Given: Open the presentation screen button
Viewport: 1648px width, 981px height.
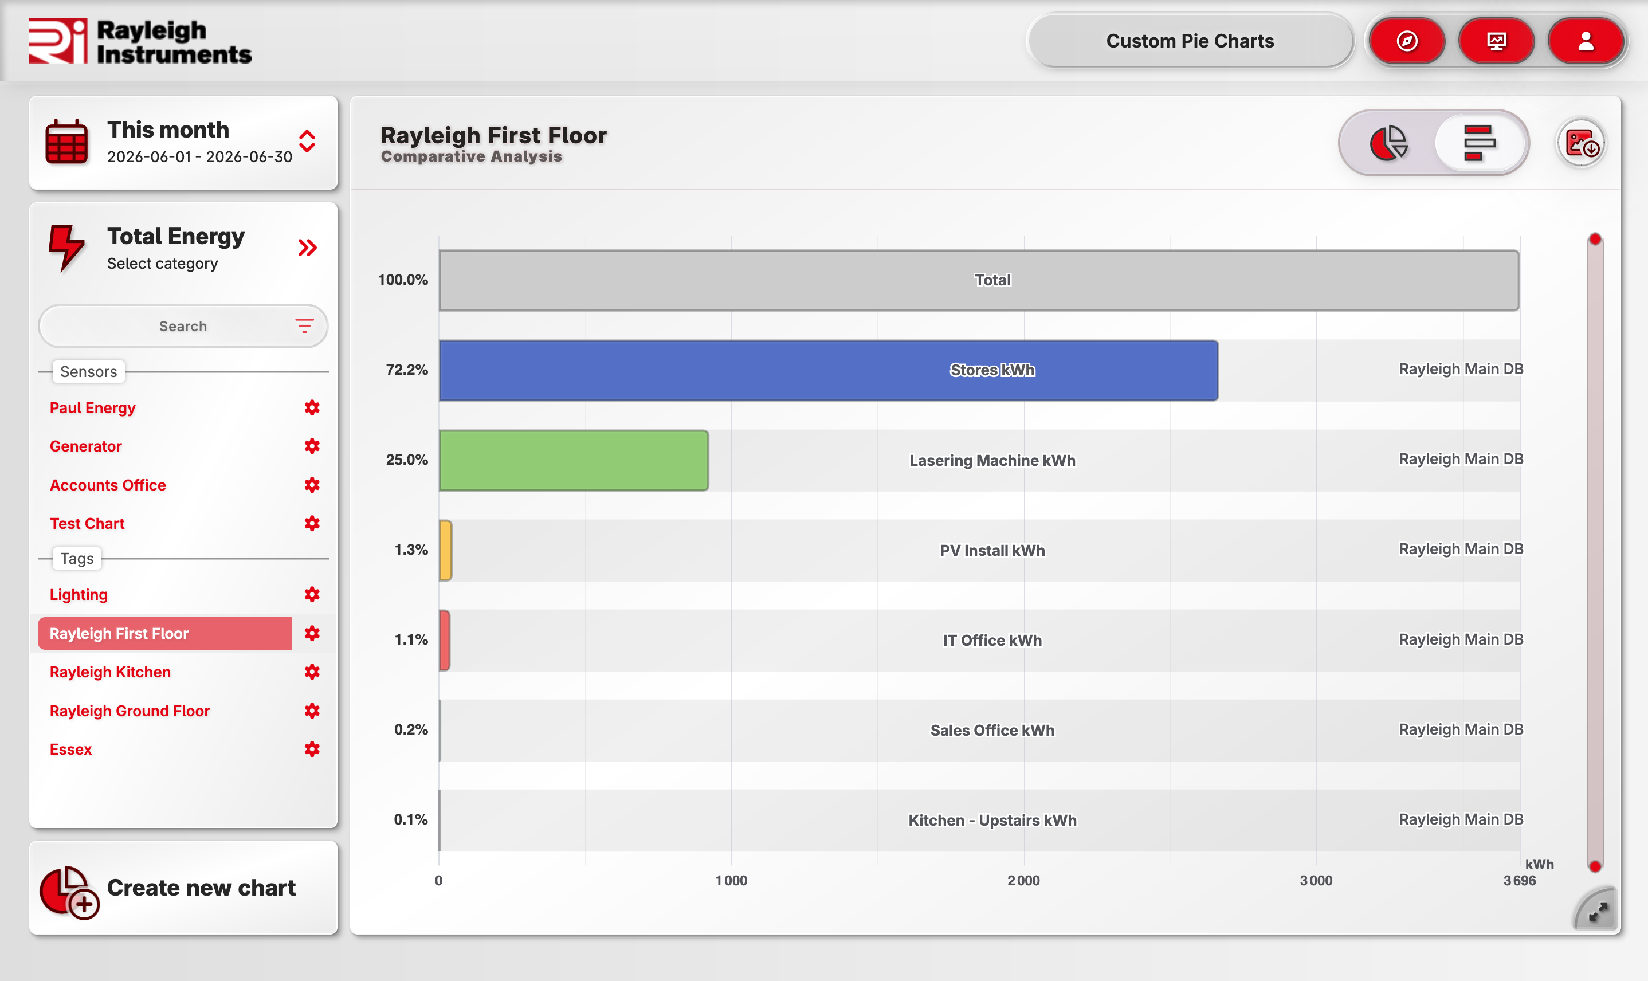Looking at the screenshot, I should [1496, 41].
